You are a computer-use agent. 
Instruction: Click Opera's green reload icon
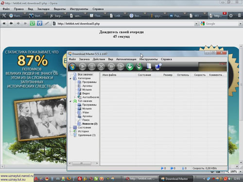(x=33, y=23)
